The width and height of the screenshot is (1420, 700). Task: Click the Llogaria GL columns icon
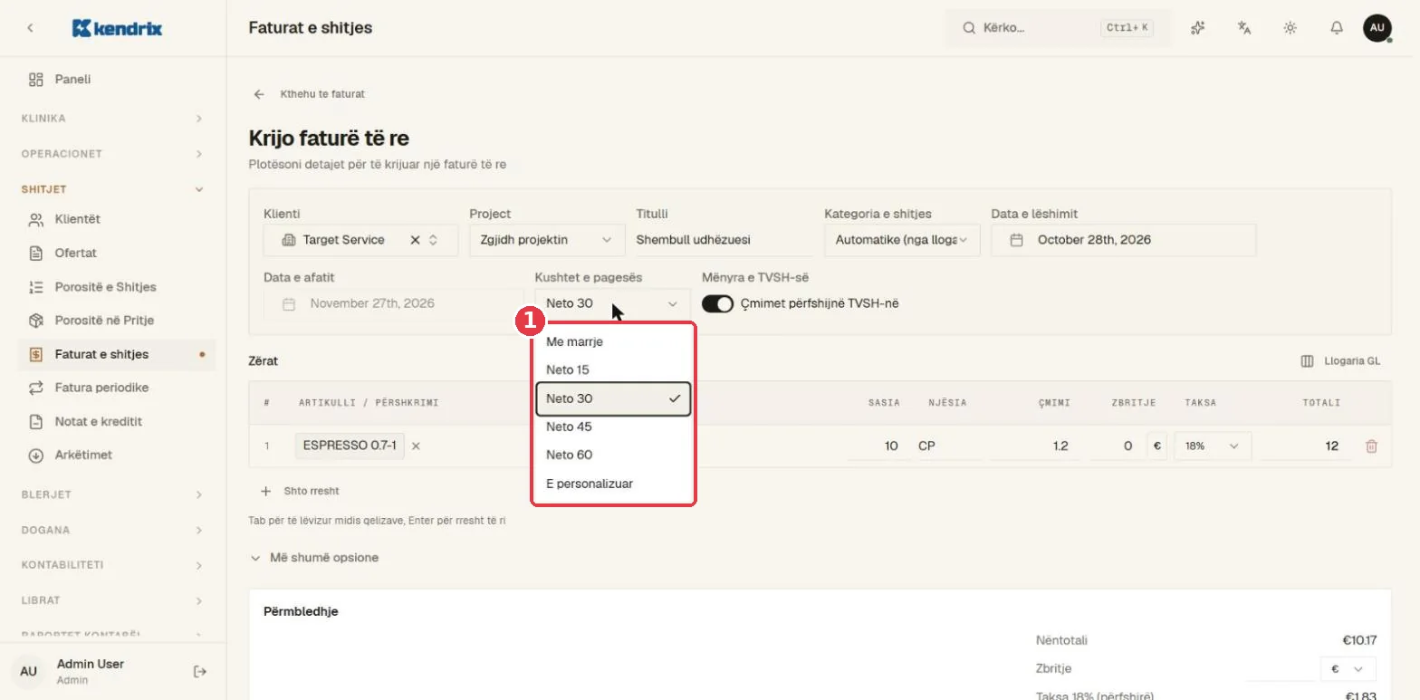(x=1307, y=360)
